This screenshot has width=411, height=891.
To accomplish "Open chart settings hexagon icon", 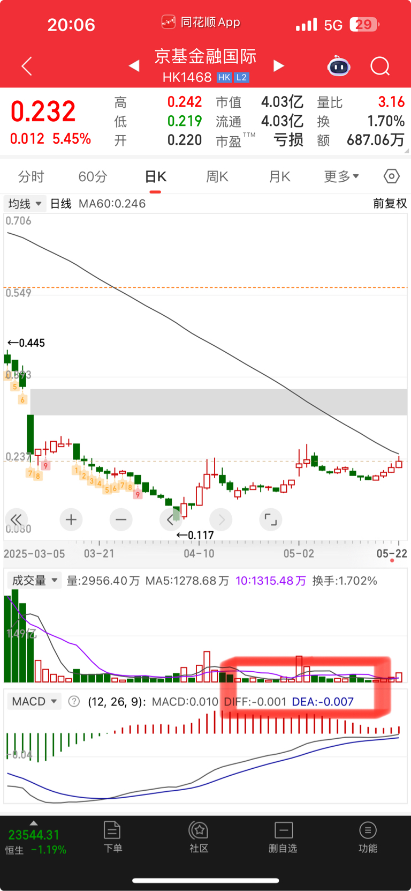I will 392,176.
